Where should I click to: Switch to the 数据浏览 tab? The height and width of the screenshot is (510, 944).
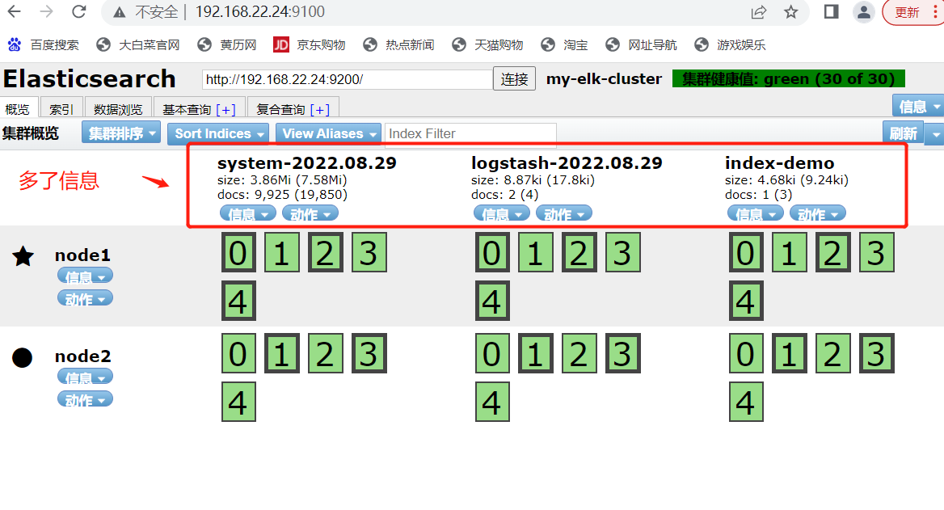(118, 107)
